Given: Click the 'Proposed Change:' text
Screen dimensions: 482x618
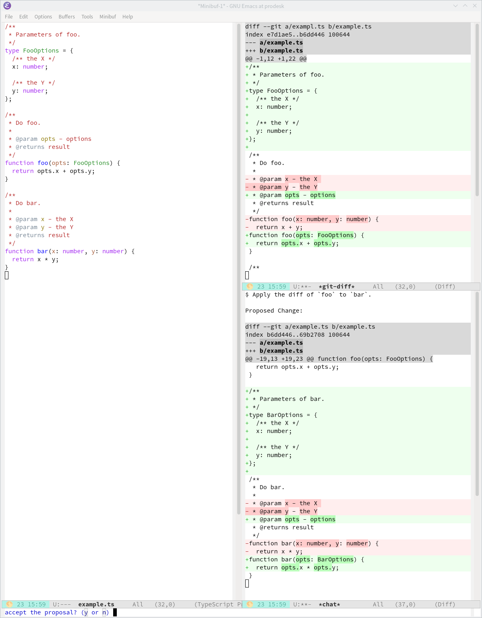Looking at the screenshot, I should click(x=274, y=311).
